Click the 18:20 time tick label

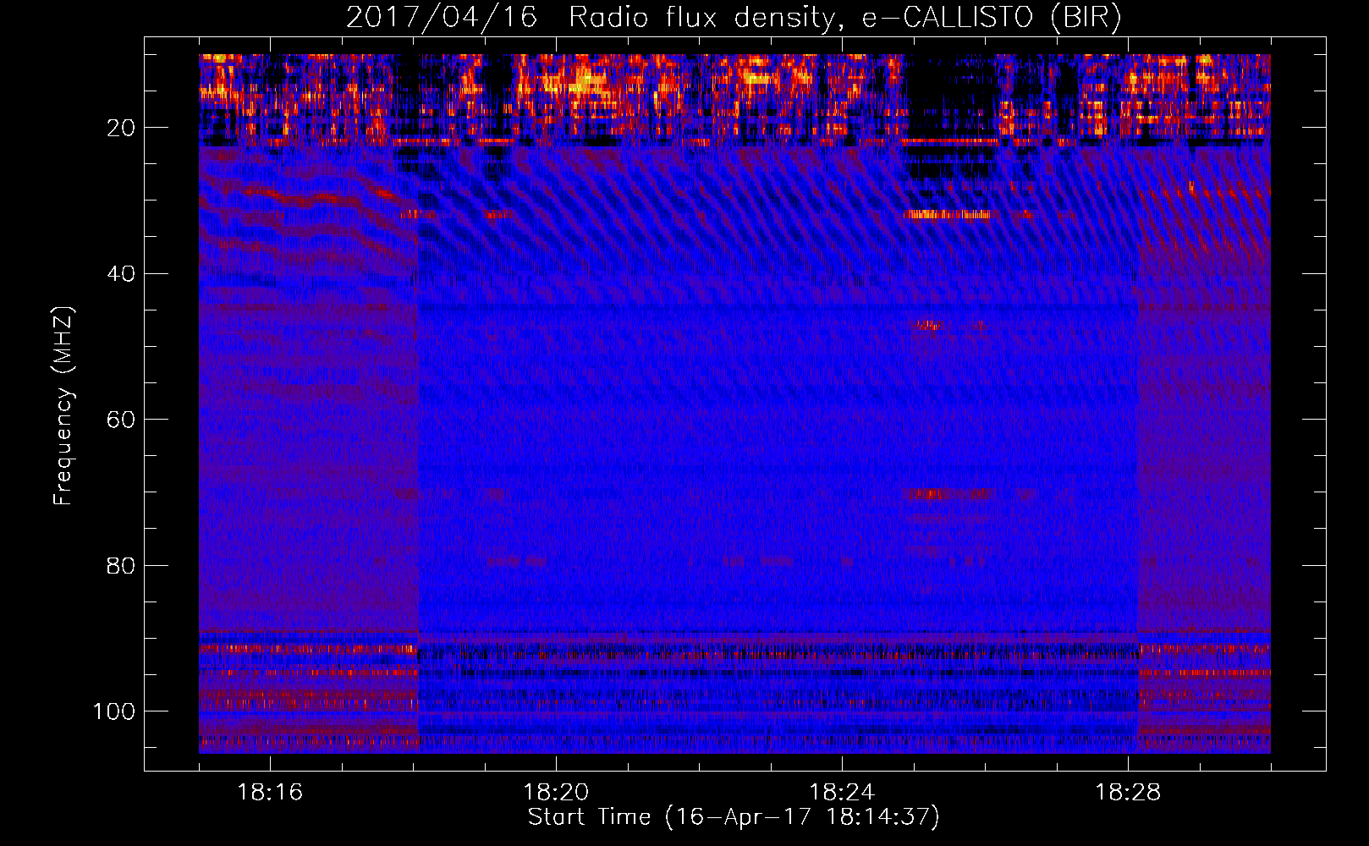click(x=556, y=793)
